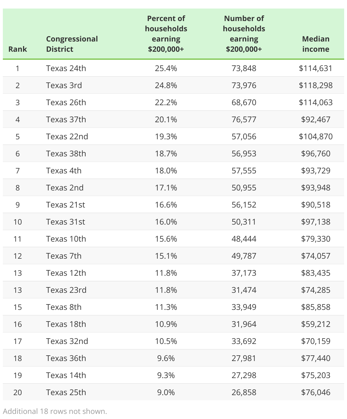Viewport: 347px width, 419px height.
Task: Click the 76,577 households value
Action: click(x=244, y=119)
